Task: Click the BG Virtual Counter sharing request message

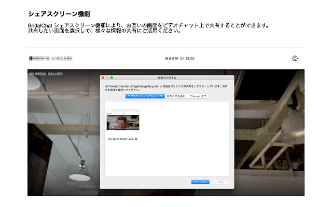Action: (x=166, y=88)
